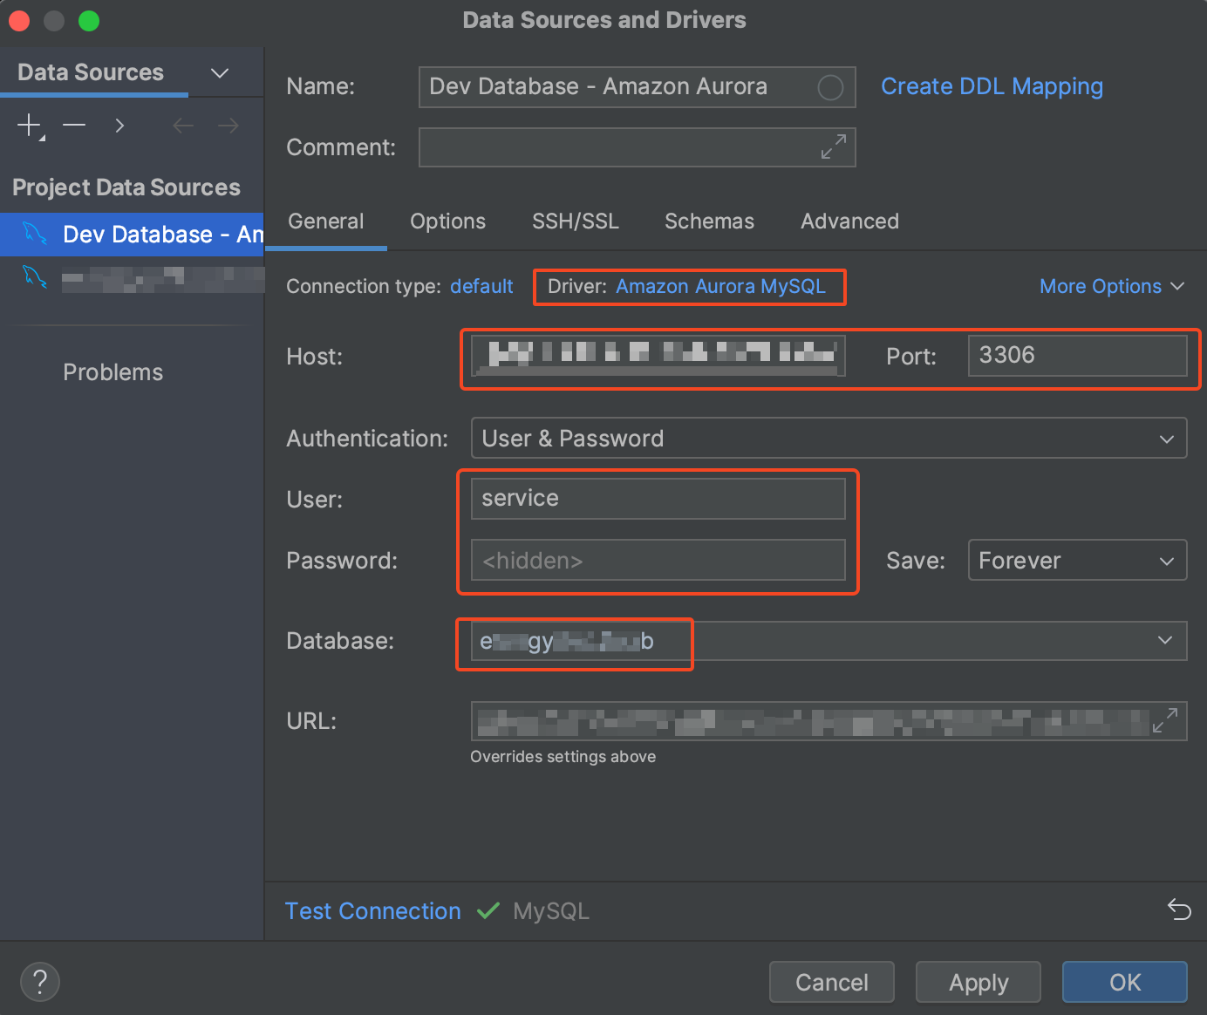The image size is (1207, 1015).
Task: Select the Data Sources tab in the sidebar
Action: tap(91, 72)
